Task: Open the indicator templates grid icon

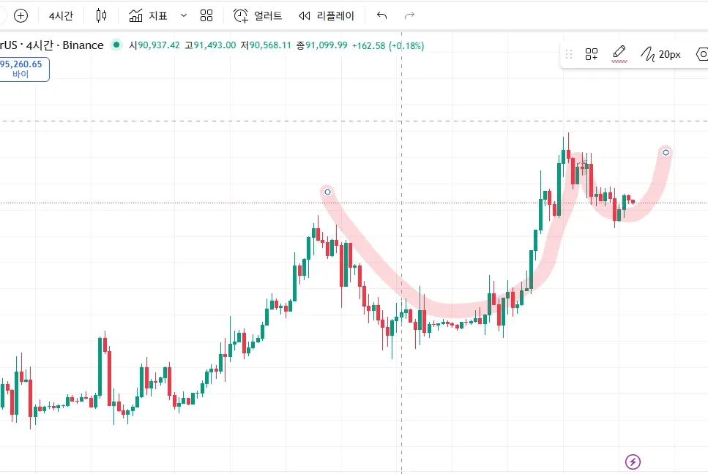Action: click(206, 15)
